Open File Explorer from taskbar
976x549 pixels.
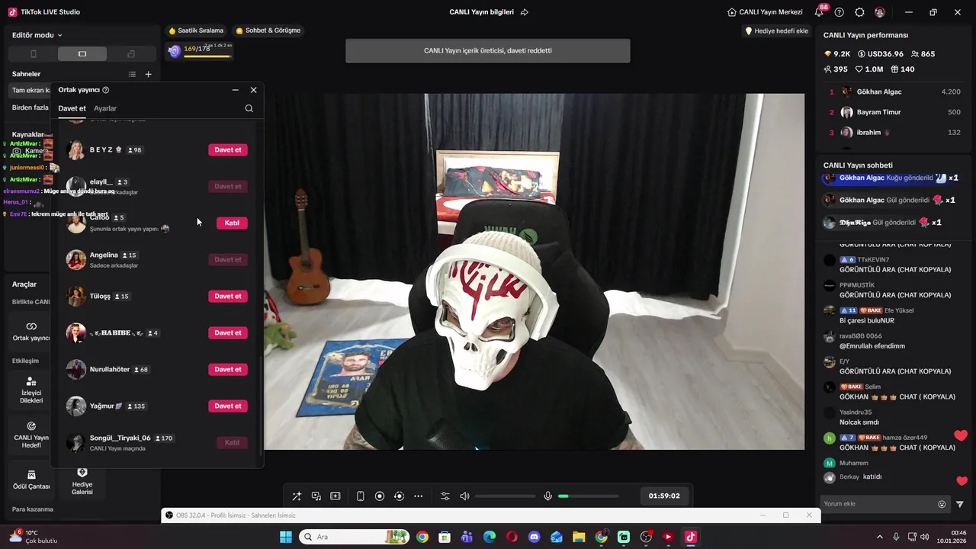point(579,537)
